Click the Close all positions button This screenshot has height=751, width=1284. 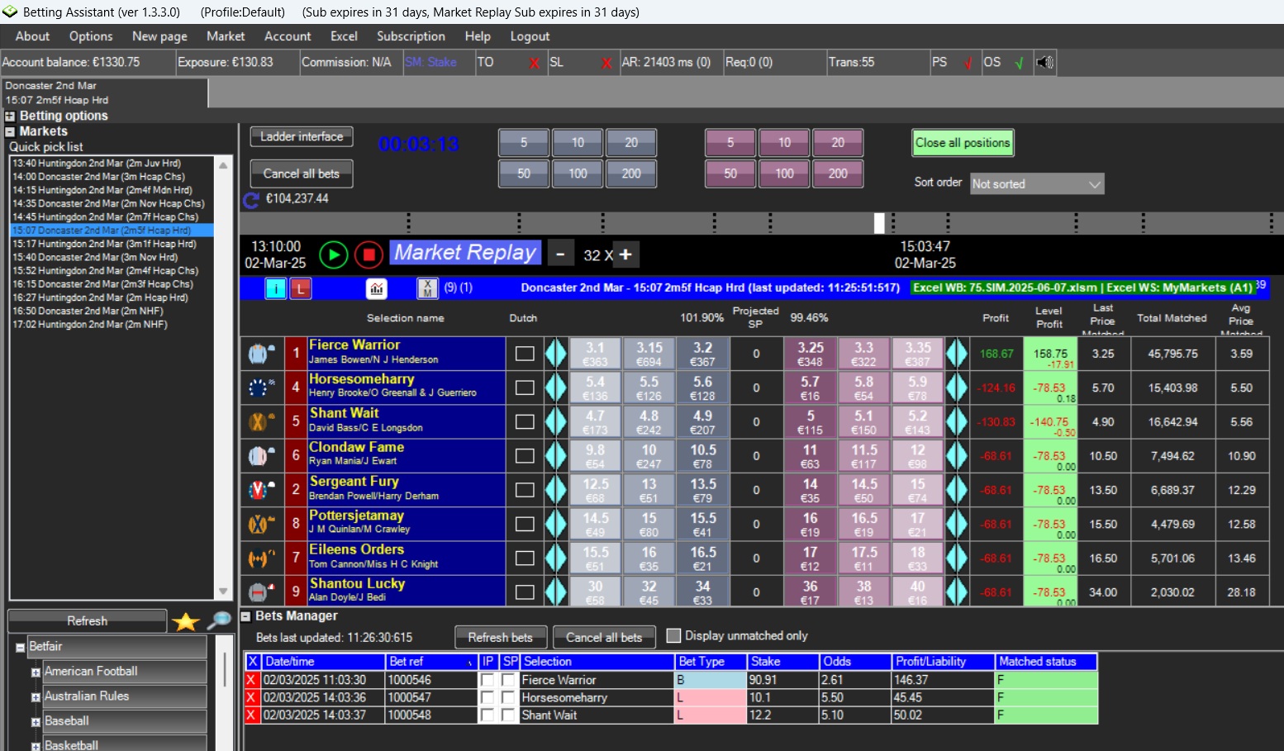(x=963, y=143)
